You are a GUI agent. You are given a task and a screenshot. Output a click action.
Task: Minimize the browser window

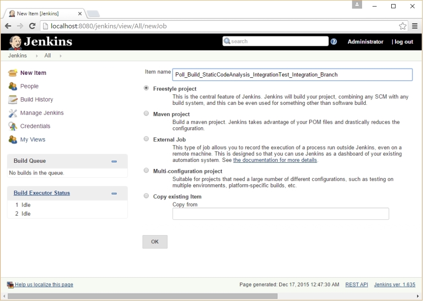374,6
